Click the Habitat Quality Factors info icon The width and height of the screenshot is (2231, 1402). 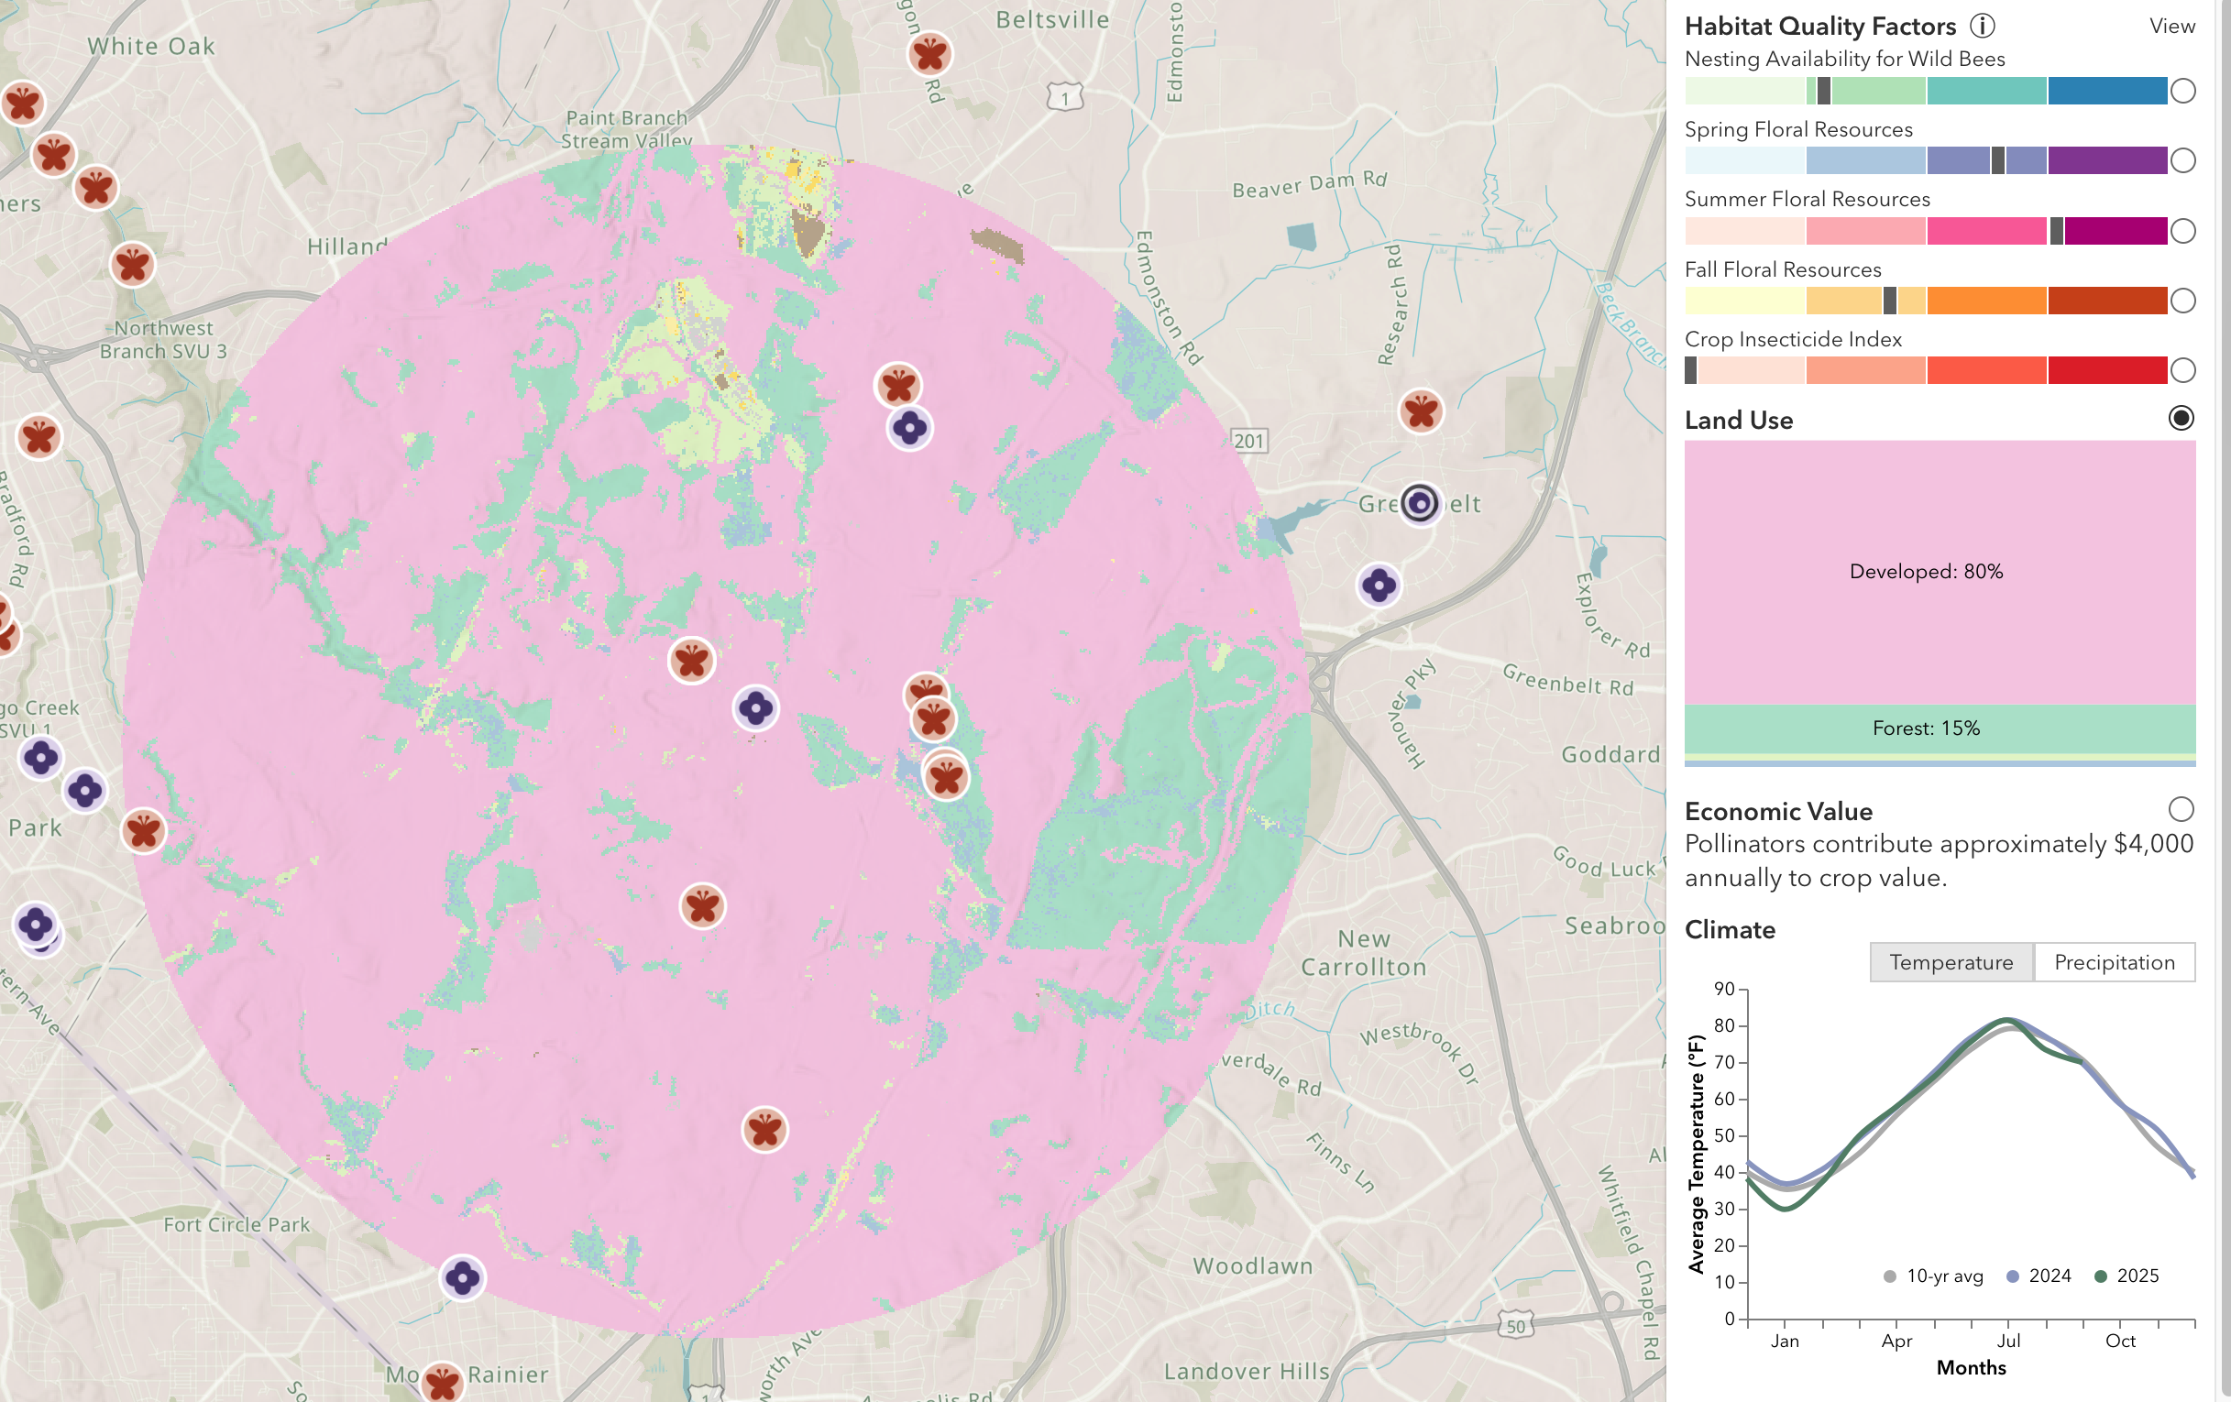click(x=1982, y=26)
